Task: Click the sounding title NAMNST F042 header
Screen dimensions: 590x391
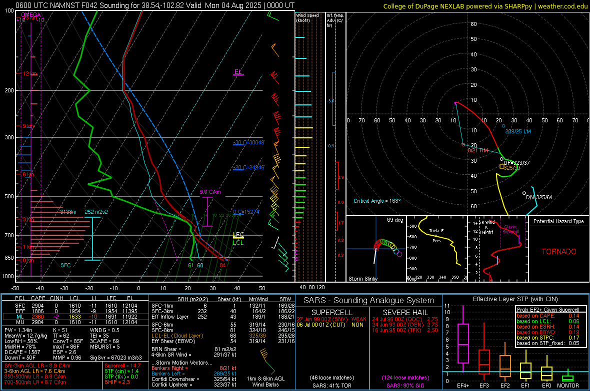Action: point(154,5)
